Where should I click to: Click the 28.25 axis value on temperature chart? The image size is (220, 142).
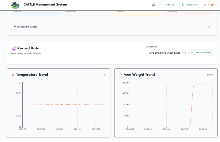pyautogui.click(x=19, y=93)
